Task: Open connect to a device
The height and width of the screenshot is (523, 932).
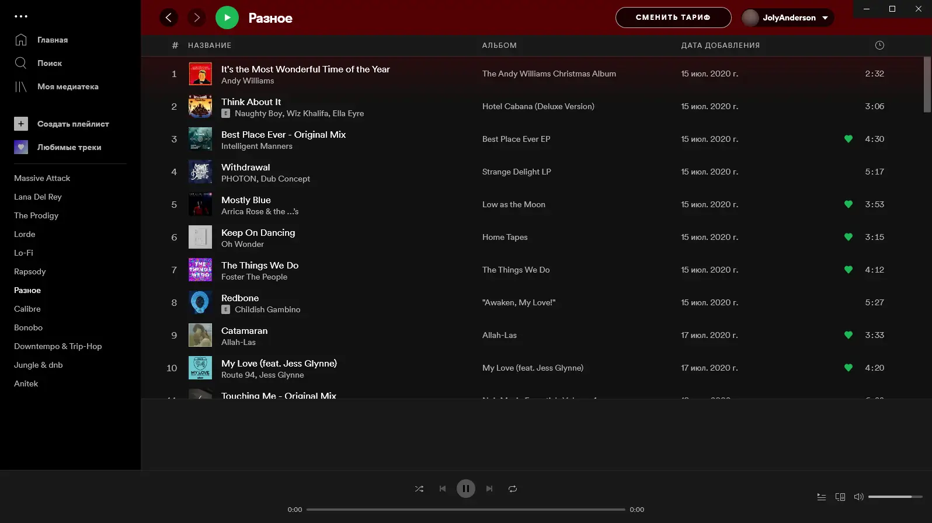Action: coord(840,497)
